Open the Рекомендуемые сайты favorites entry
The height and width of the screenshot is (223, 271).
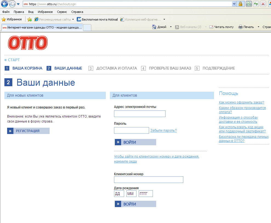[53, 19]
